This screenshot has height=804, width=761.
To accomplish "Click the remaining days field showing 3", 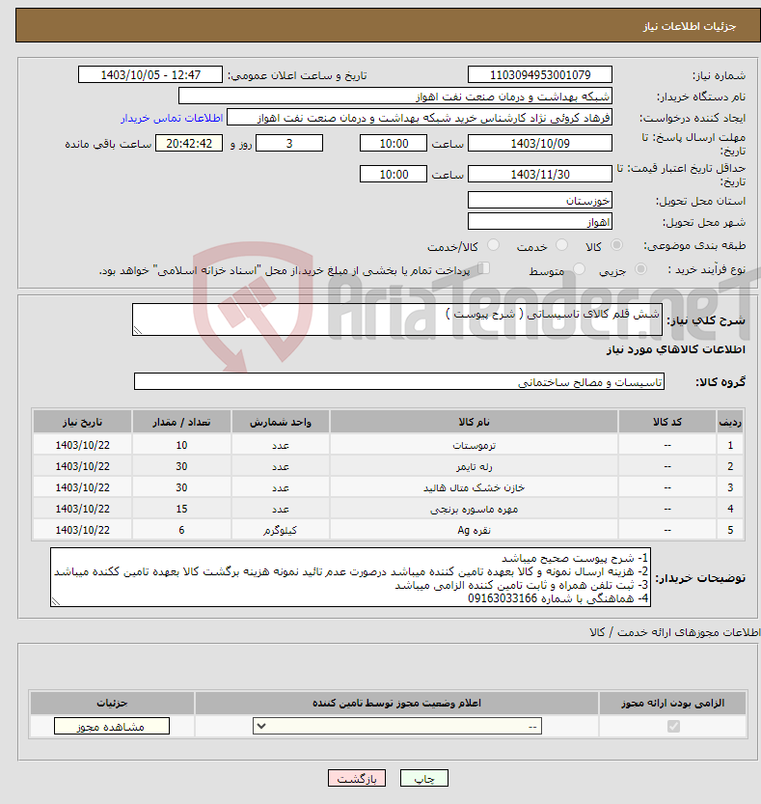I will pyautogui.click(x=289, y=144).
